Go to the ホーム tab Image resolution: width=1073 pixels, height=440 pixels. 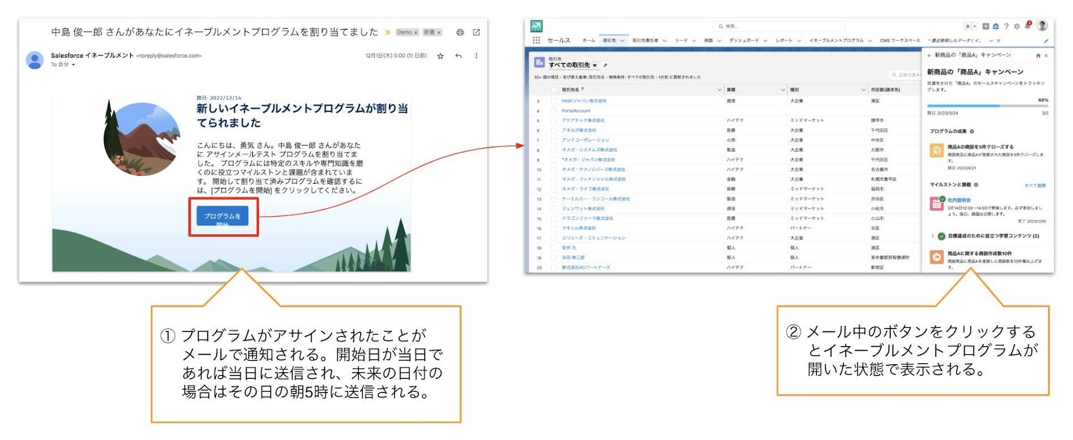pyautogui.click(x=588, y=40)
